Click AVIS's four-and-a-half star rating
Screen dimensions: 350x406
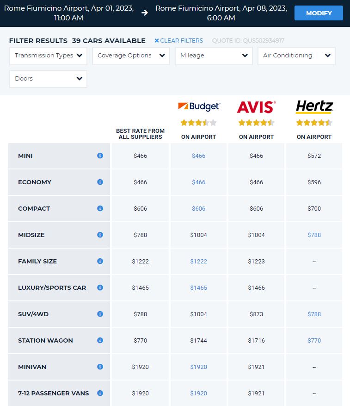click(256, 123)
